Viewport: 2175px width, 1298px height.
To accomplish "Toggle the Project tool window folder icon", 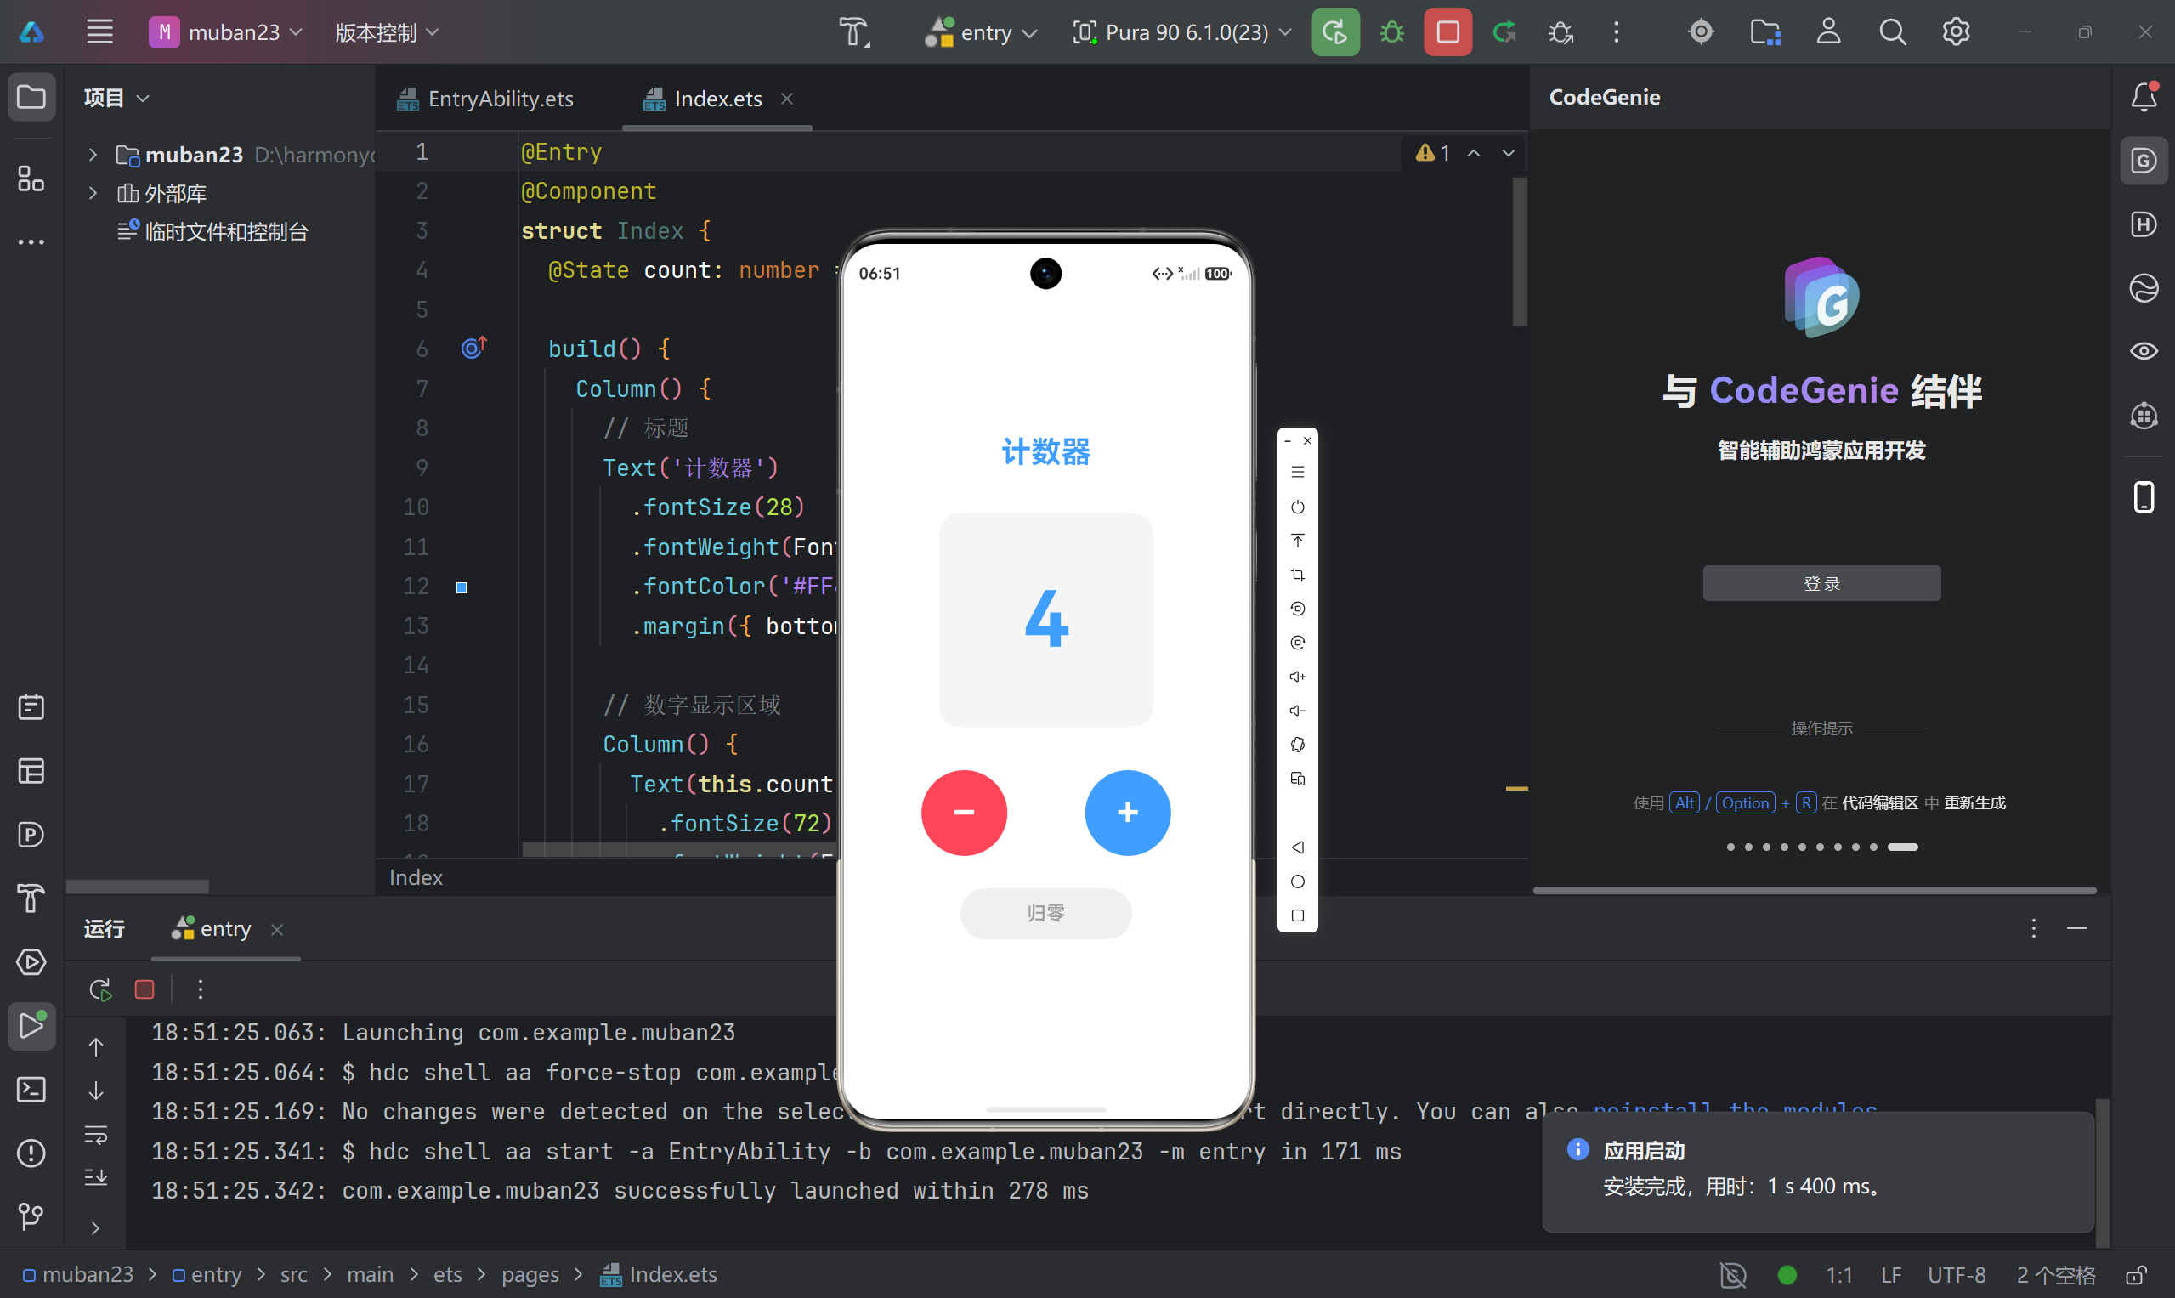I will (31, 96).
